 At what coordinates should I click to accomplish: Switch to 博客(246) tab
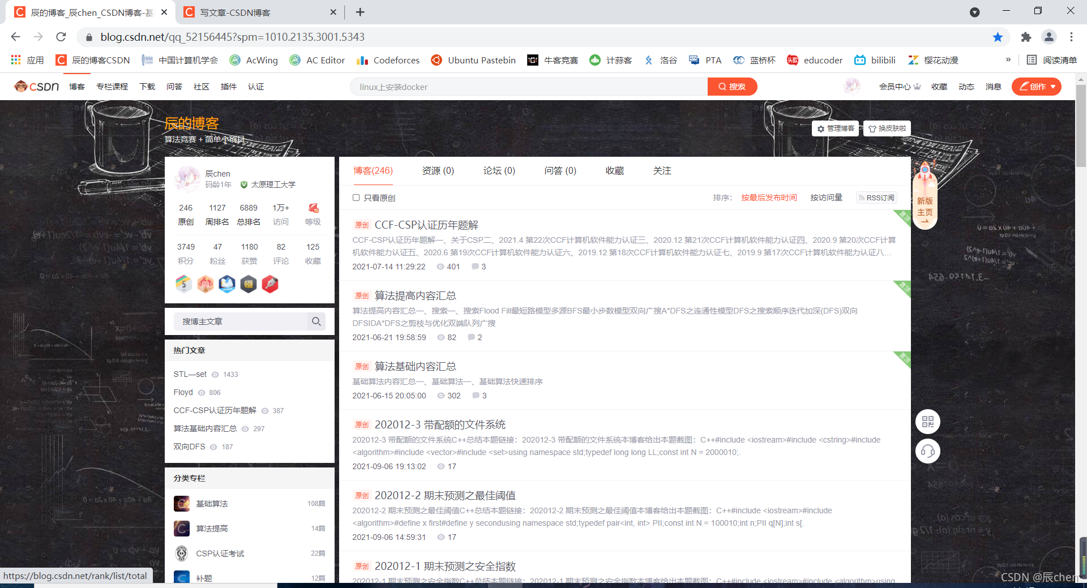(373, 171)
